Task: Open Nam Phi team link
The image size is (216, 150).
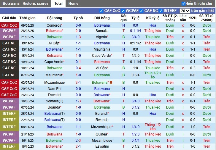Action: coord(54,88)
